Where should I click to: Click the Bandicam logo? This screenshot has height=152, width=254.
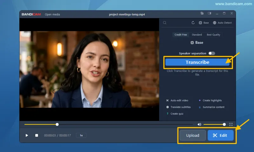pos(31,14)
